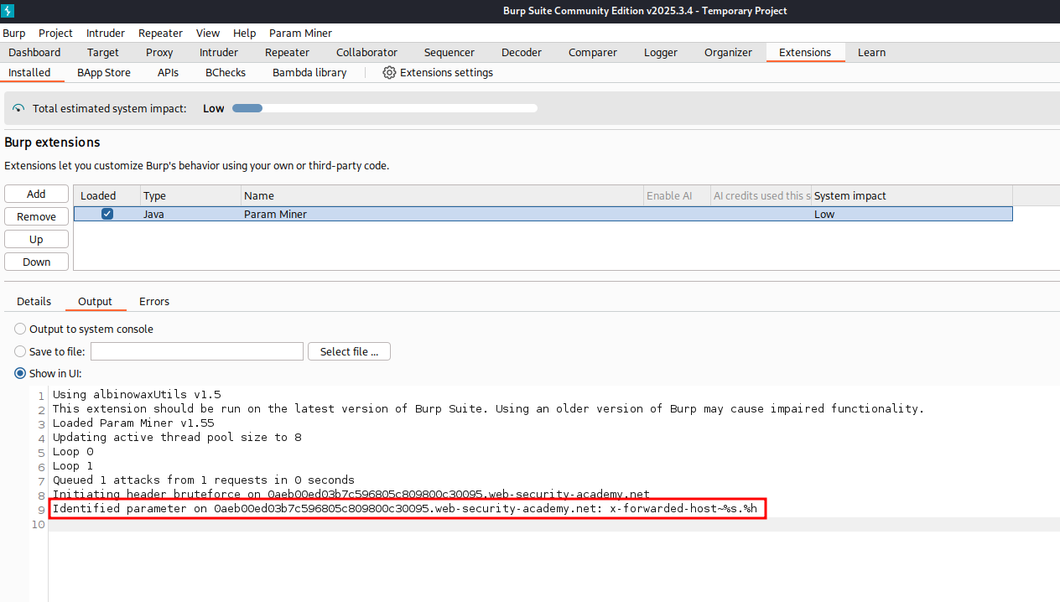1060x602 pixels.
Task: Switch to the Intruder tool tab
Action: coord(219,53)
